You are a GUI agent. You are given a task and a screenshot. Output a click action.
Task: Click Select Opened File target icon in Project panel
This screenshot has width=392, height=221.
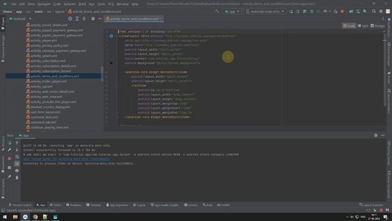pos(70,19)
